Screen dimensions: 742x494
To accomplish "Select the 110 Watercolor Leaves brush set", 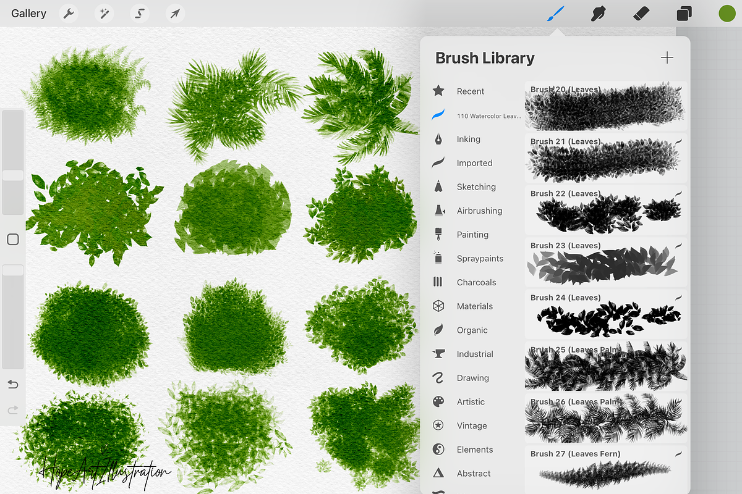I will pos(488,115).
